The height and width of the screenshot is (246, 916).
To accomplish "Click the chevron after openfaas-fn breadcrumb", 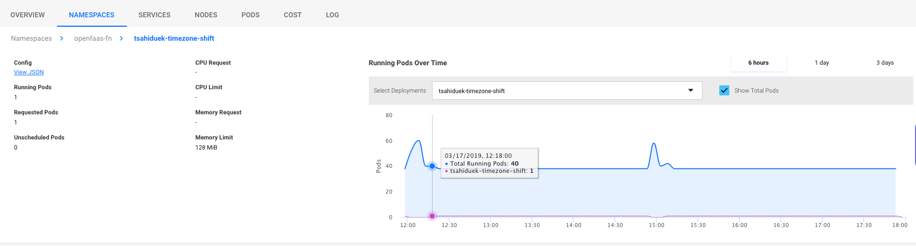I will tap(121, 38).
